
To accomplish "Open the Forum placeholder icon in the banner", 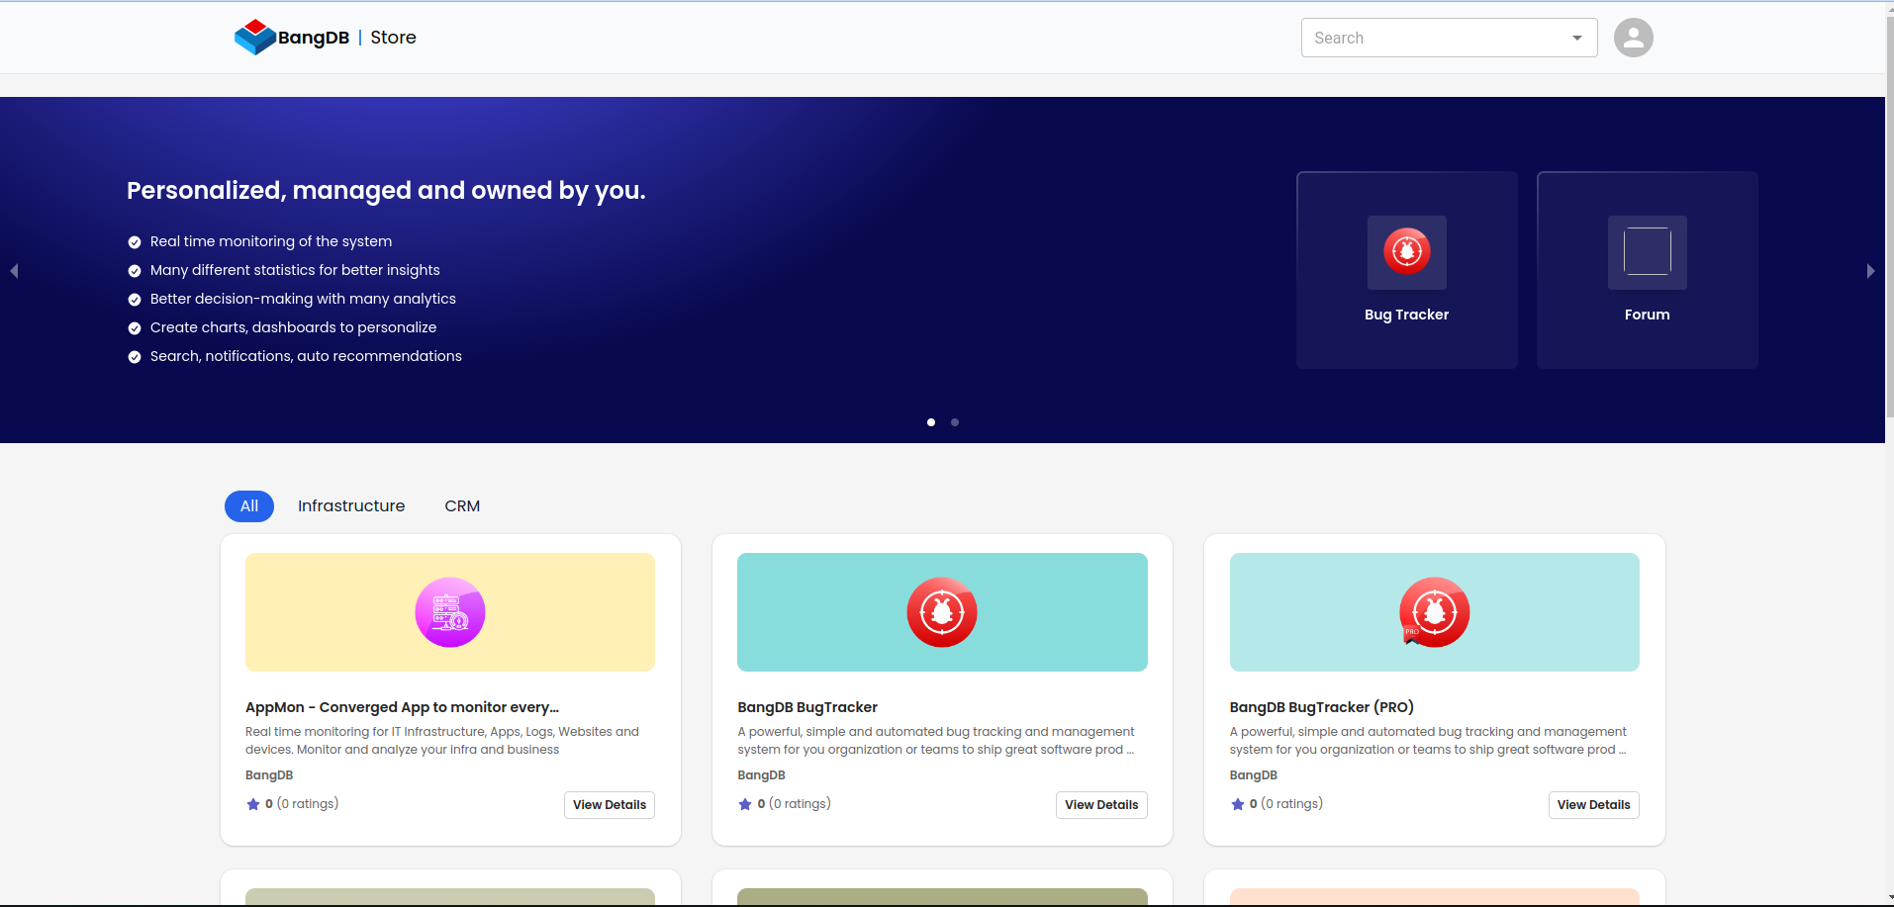I will (1647, 252).
